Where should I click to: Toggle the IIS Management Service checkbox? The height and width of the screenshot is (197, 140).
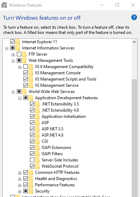25,85
